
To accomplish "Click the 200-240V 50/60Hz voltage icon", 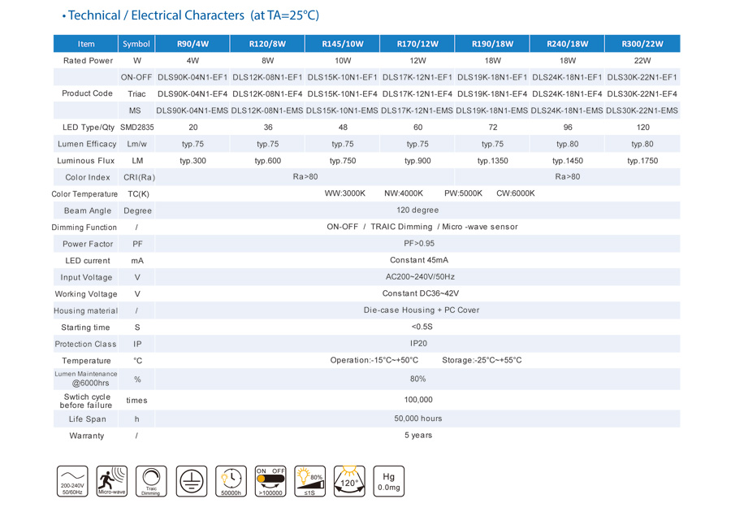I will click(72, 480).
